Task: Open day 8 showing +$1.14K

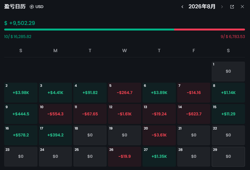Action: 228,93
